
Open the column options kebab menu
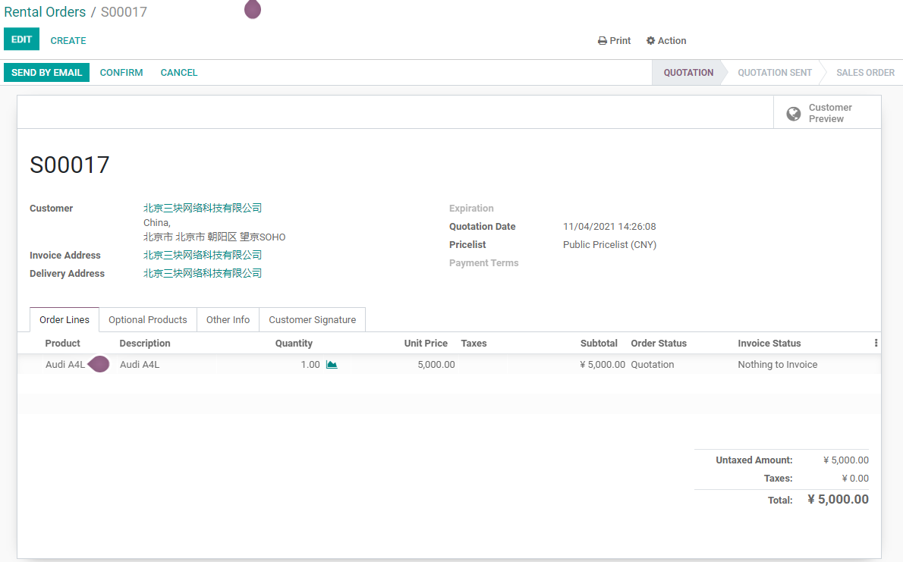point(876,343)
